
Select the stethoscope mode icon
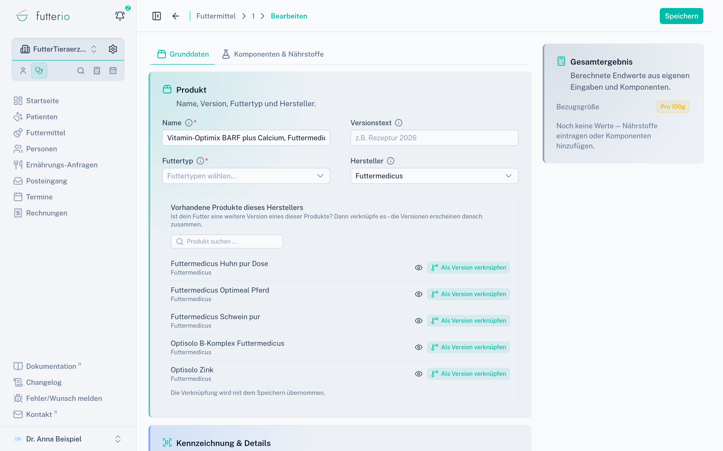(x=39, y=71)
